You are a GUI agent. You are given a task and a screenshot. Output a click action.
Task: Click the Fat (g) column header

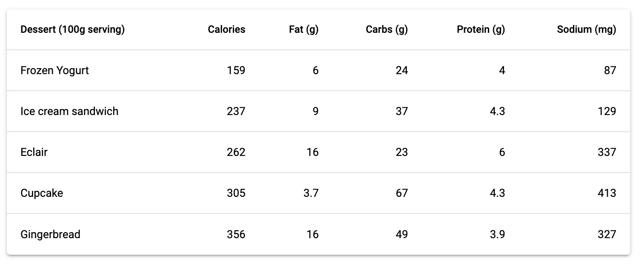(x=304, y=29)
